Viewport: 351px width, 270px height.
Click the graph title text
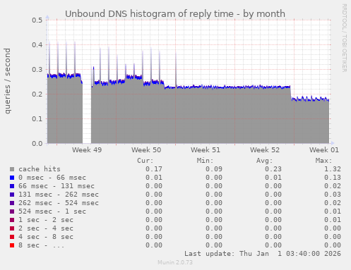click(x=175, y=14)
